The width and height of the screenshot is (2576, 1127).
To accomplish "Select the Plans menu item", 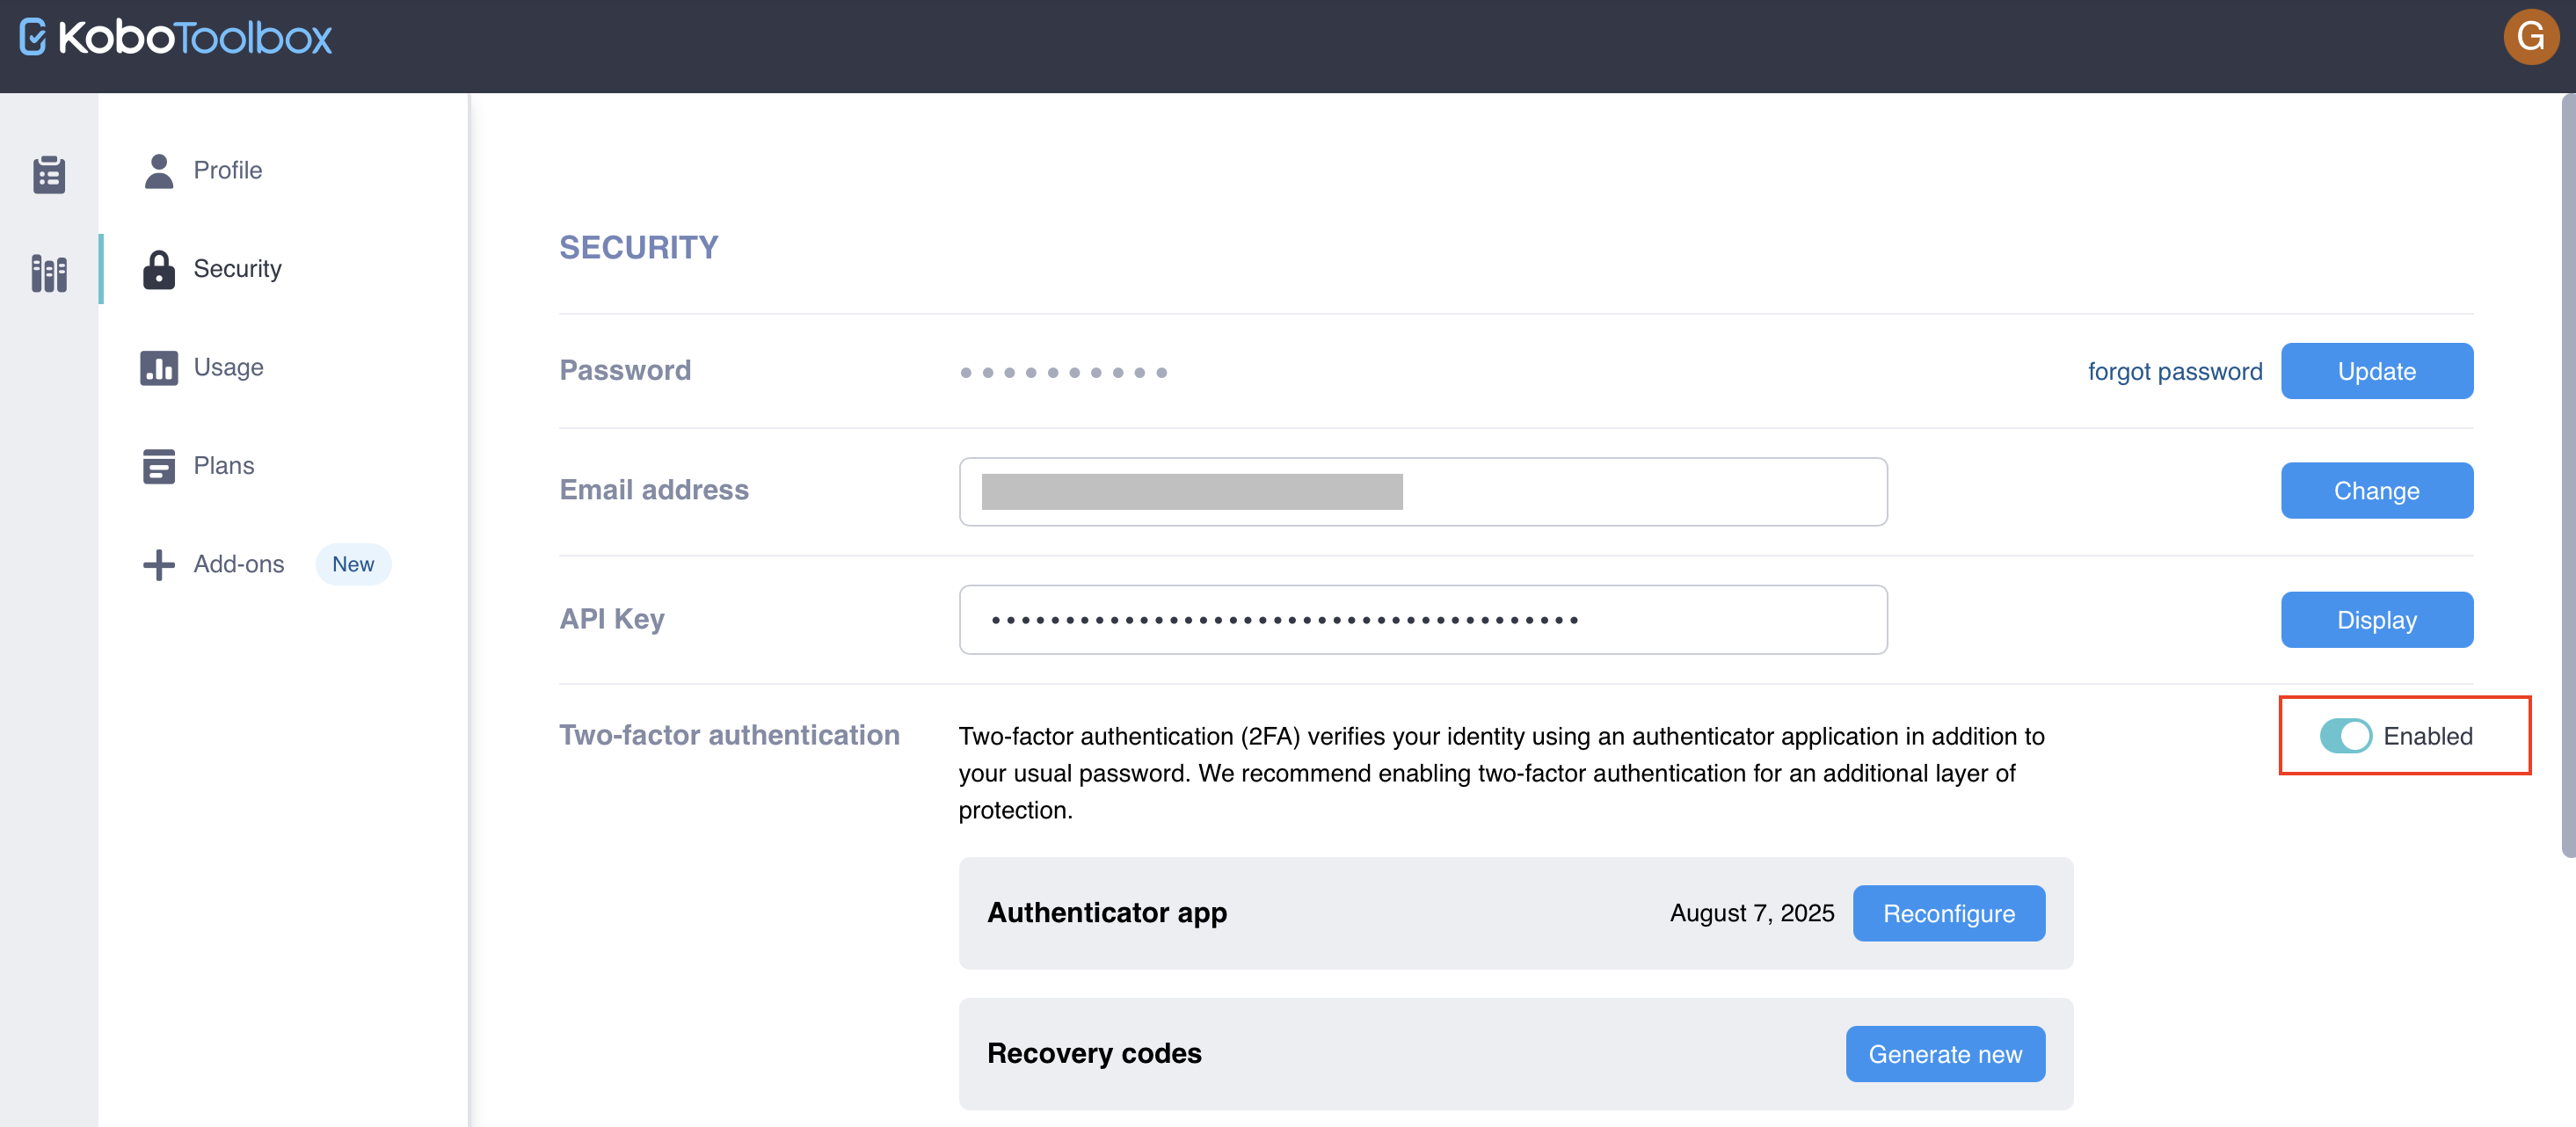I will pyautogui.click(x=224, y=466).
